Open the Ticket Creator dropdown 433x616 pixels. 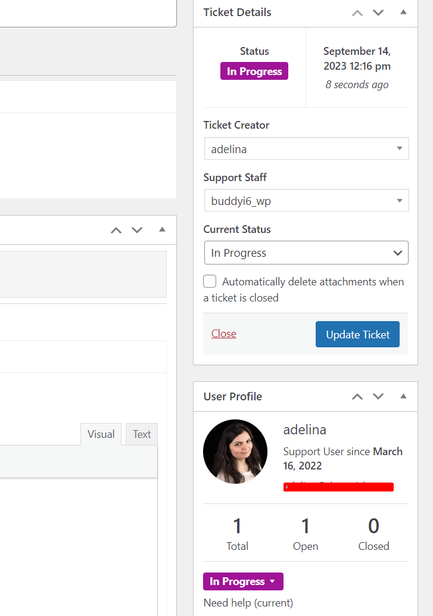(306, 149)
